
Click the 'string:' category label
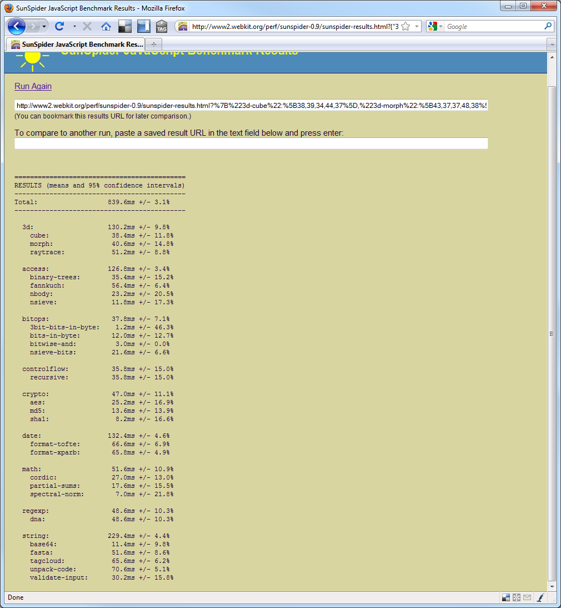[x=36, y=536]
